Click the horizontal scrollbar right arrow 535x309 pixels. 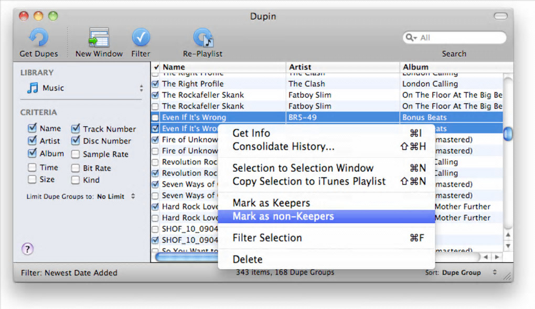click(x=497, y=257)
